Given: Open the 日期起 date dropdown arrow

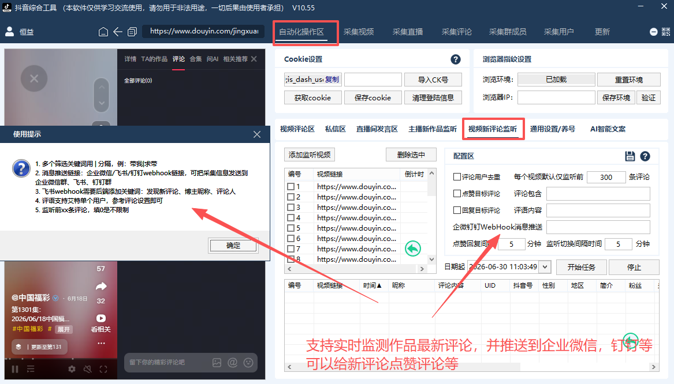Looking at the screenshot, I should (545, 267).
